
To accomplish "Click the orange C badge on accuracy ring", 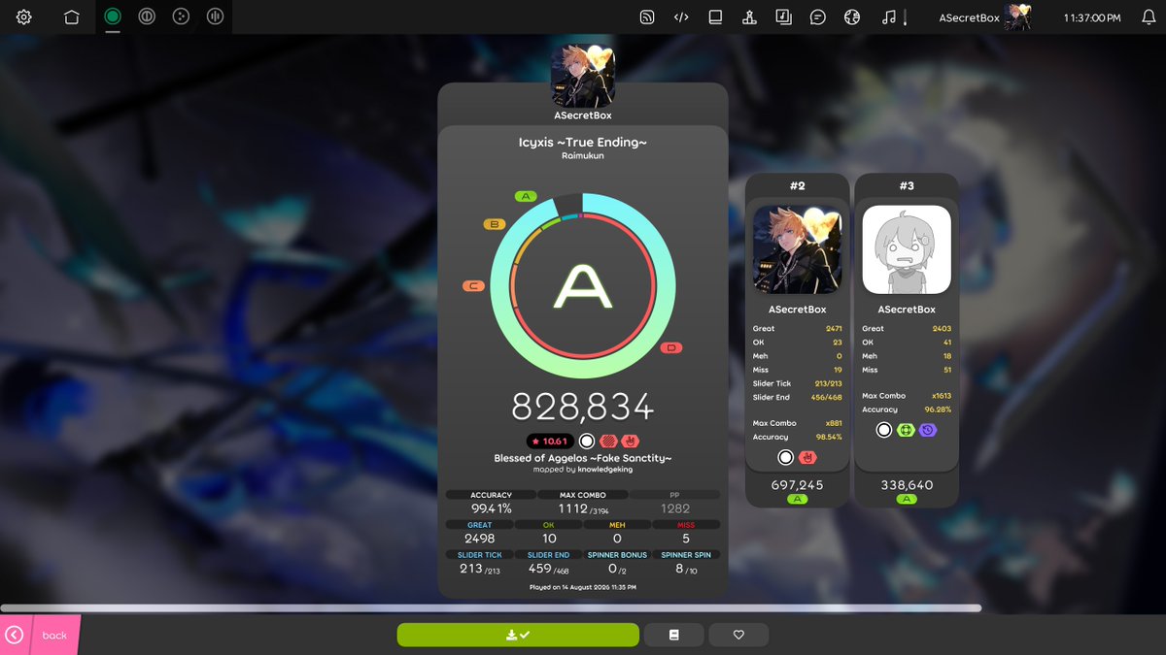I will [x=474, y=286].
